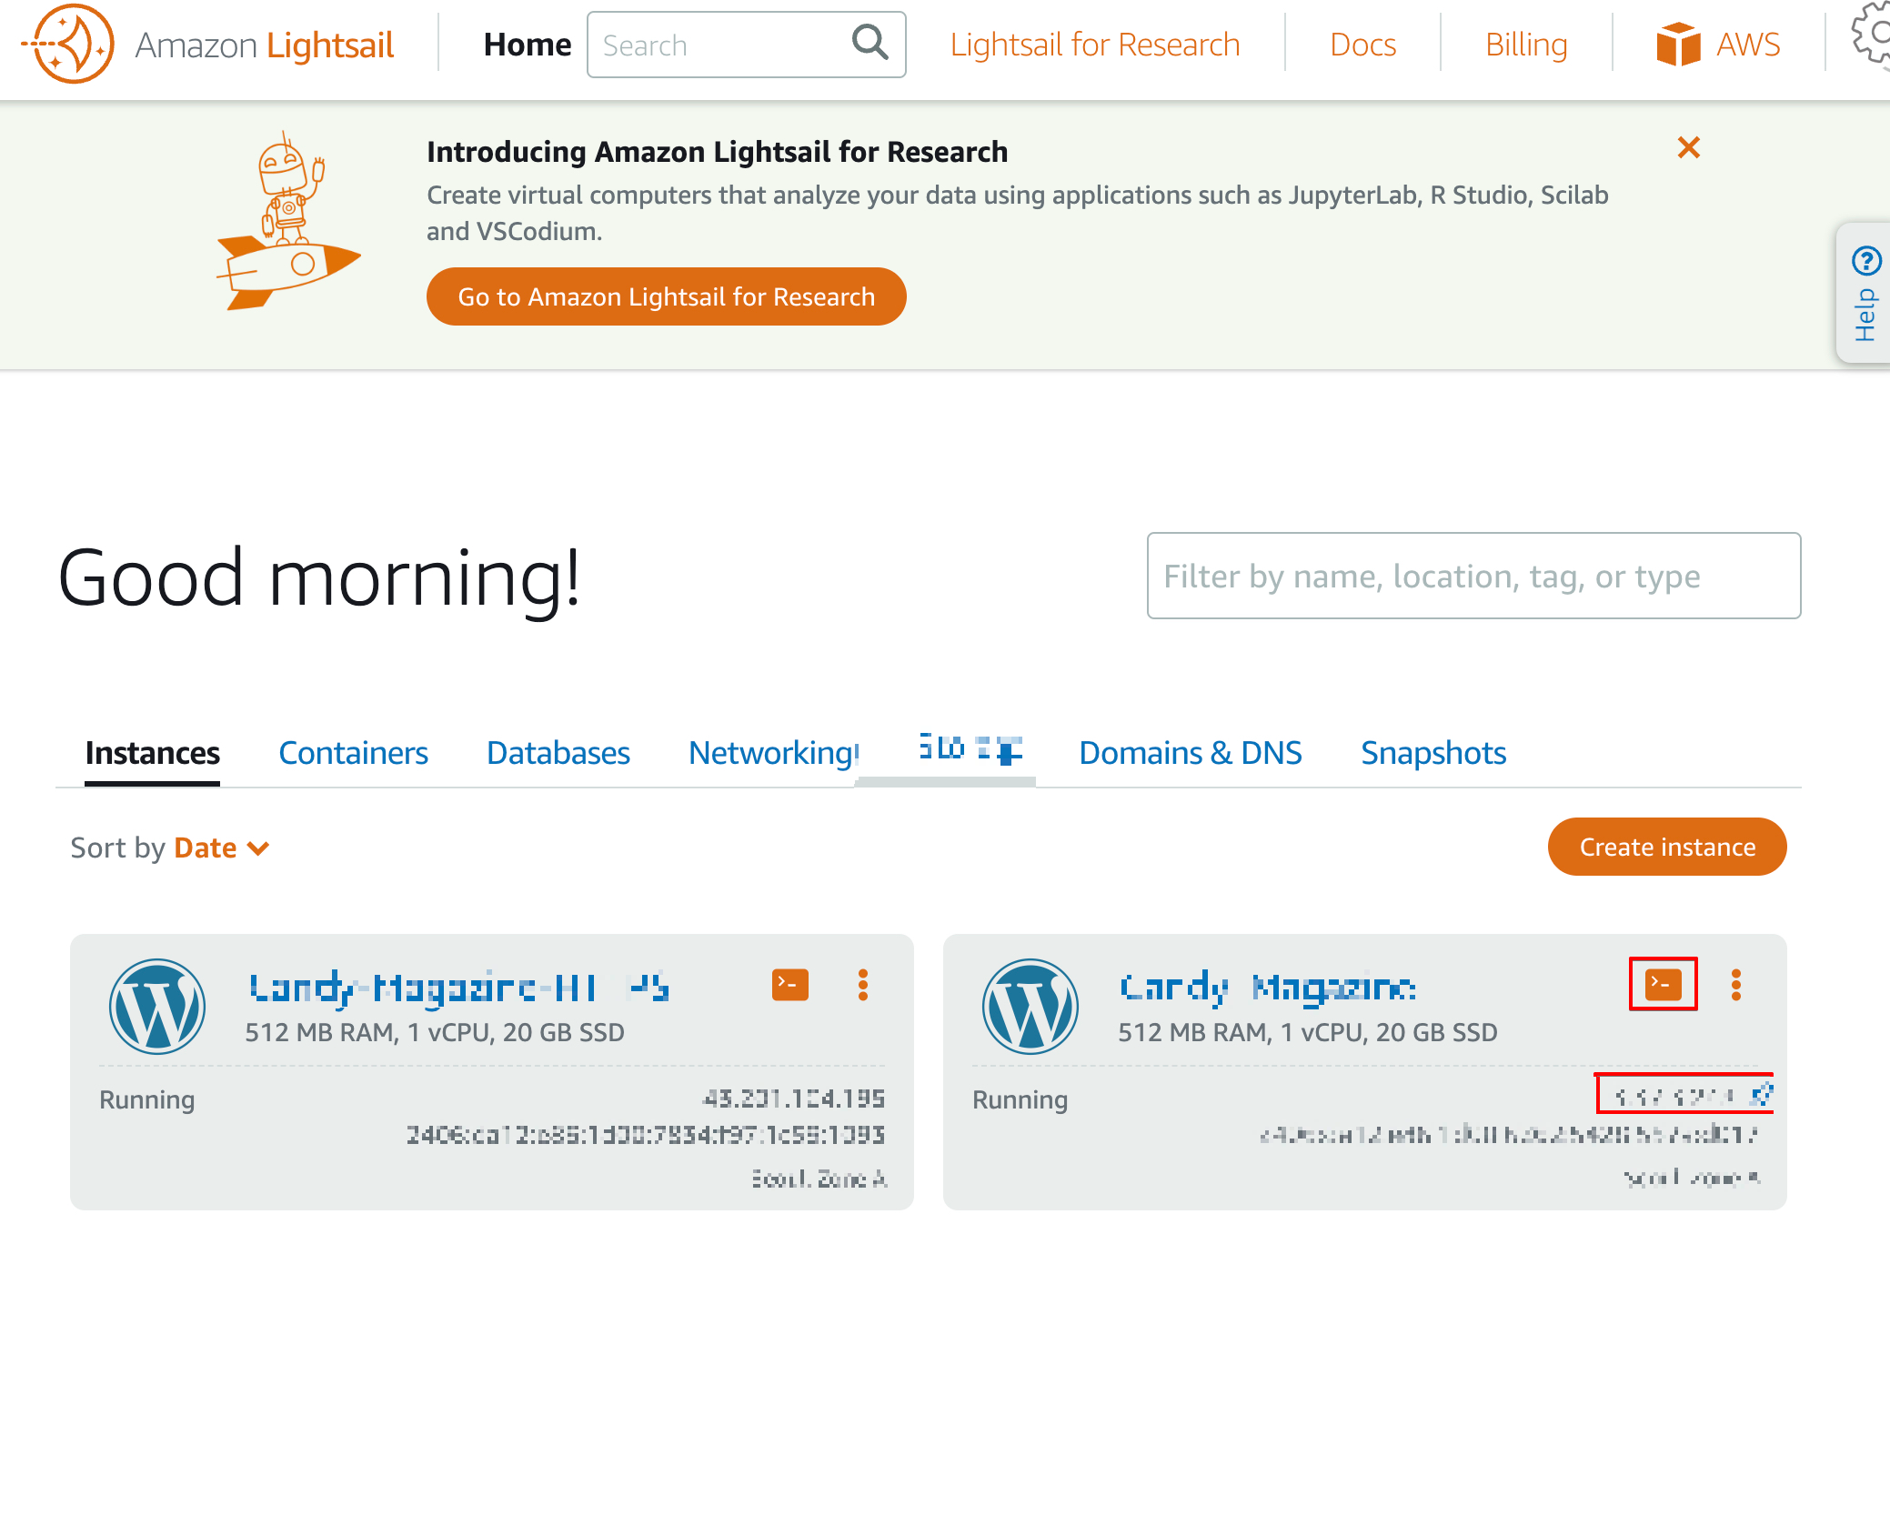Click the AWS text link
Viewport: 1890px width, 1515px height.
1747,45
